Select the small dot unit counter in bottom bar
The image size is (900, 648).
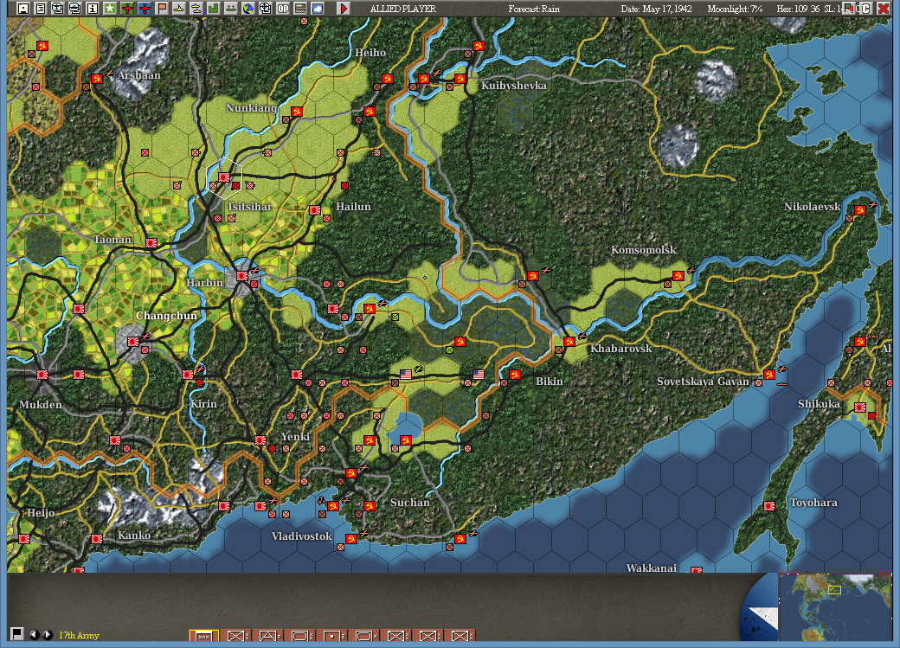pos(332,636)
